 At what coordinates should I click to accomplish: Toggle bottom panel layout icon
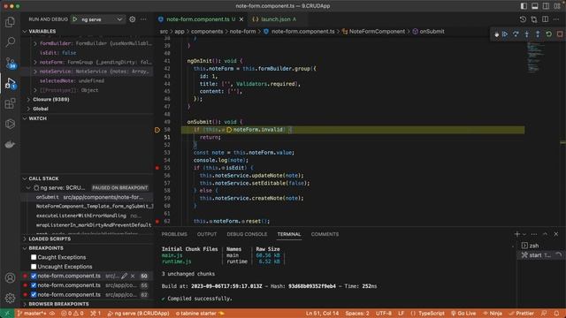pos(534,6)
